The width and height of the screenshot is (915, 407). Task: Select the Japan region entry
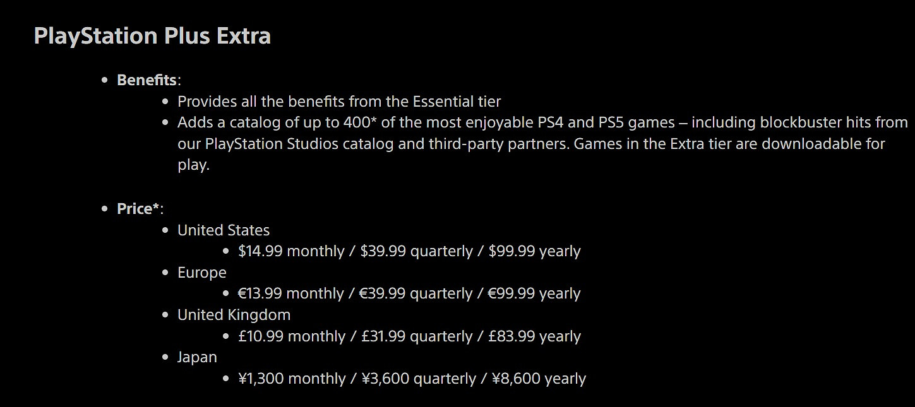point(197,357)
